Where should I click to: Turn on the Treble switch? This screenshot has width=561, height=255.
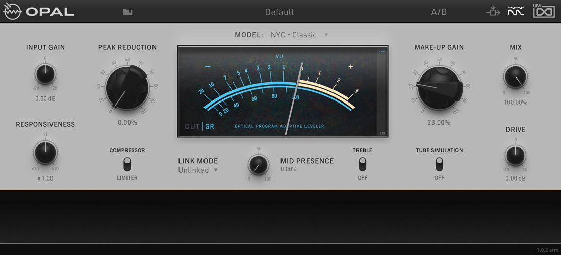click(x=362, y=164)
